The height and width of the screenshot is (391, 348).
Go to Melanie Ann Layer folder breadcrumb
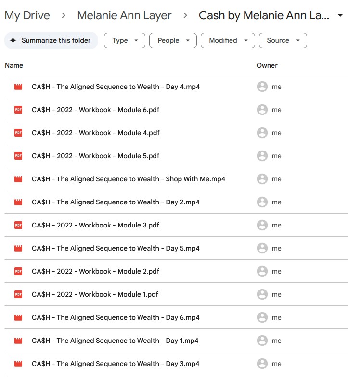click(124, 15)
